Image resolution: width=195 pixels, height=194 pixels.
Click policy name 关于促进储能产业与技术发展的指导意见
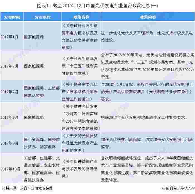(x=80, y=169)
